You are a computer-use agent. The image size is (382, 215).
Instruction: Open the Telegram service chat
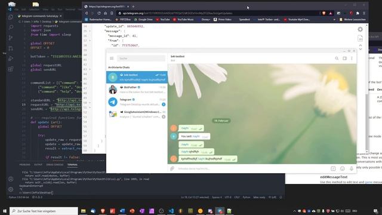[137, 102]
